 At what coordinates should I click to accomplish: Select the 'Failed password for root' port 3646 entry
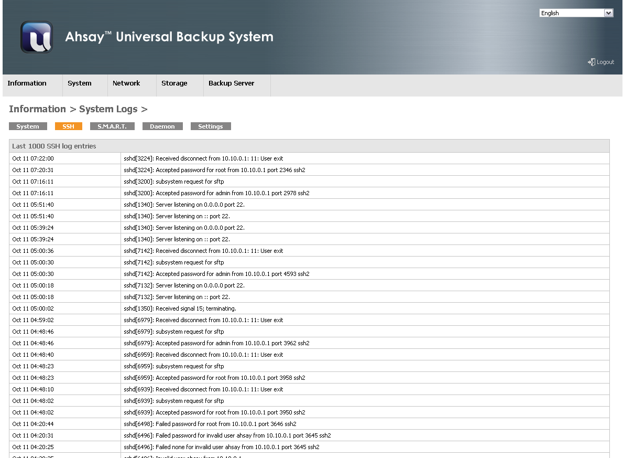[210, 424]
